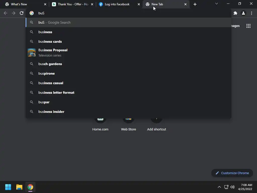
Task: Choose the 'business' suggestion
Action: (129, 32)
